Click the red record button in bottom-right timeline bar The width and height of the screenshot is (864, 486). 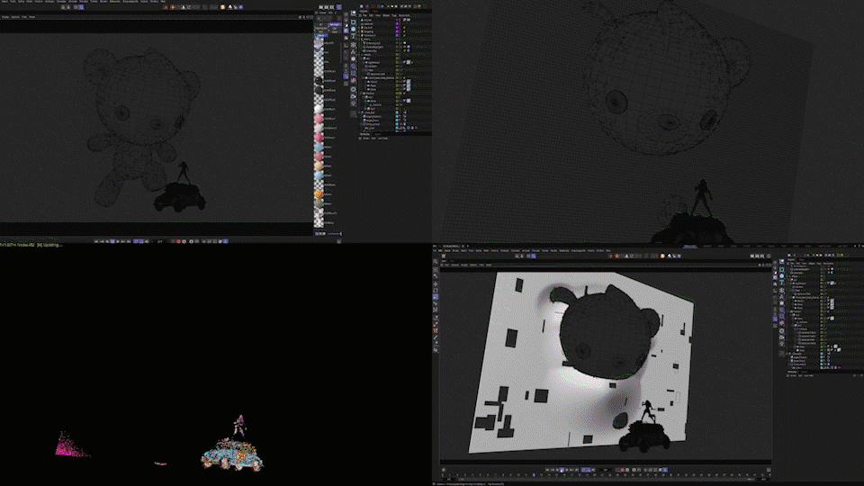coord(622,470)
